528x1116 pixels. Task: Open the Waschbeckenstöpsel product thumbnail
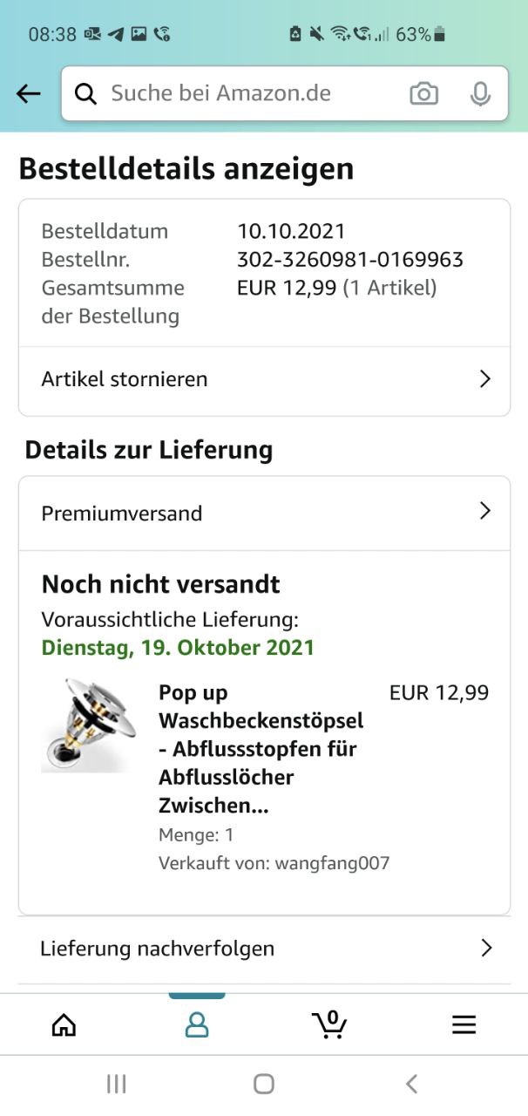click(89, 725)
